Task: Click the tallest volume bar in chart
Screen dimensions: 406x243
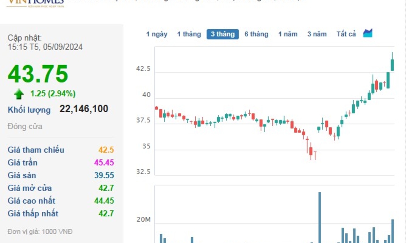Action: [x=319, y=217]
